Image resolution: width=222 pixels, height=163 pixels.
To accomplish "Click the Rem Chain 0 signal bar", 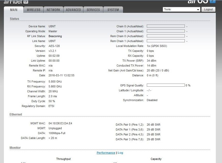I will tap(166, 36).
